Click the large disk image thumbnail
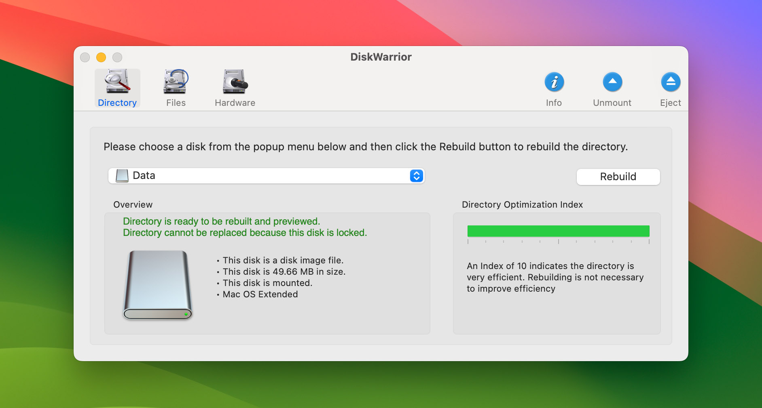762x408 pixels. pyautogui.click(x=158, y=285)
